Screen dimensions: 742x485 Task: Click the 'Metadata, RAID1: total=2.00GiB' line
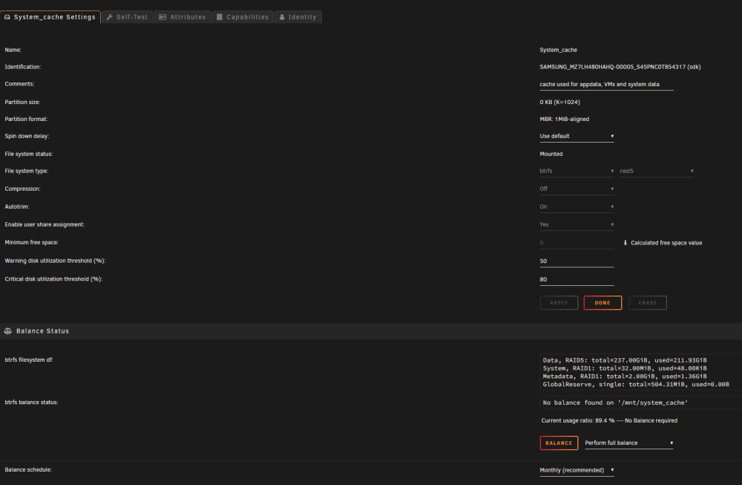coord(625,377)
